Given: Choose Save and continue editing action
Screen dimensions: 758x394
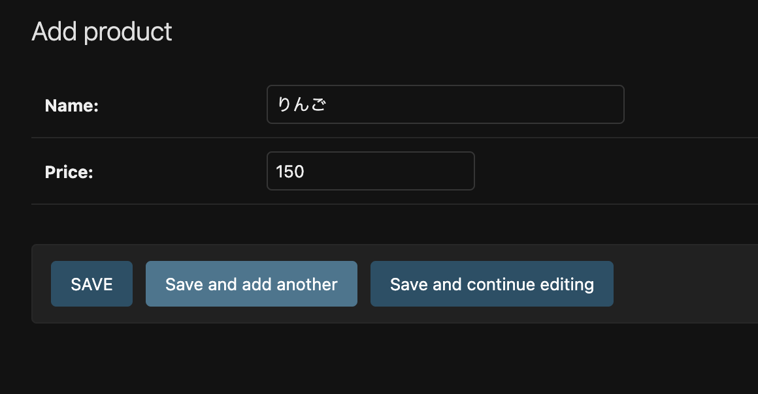Looking at the screenshot, I should tap(491, 284).
